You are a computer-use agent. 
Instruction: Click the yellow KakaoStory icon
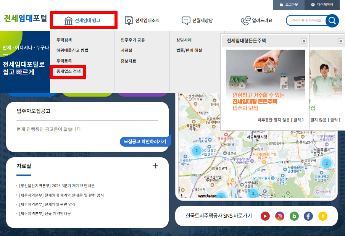pyautogui.click(x=323, y=216)
